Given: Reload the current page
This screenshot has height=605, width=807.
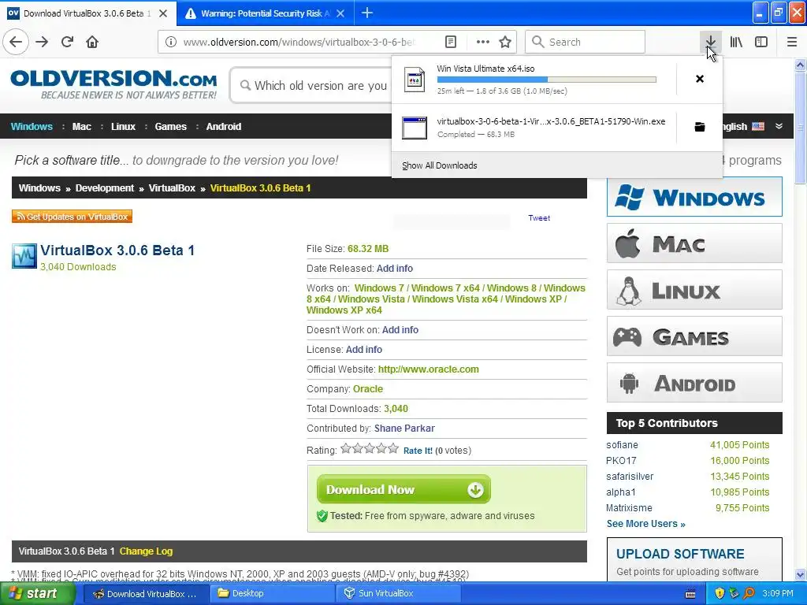Looking at the screenshot, I should pyautogui.click(x=67, y=42).
